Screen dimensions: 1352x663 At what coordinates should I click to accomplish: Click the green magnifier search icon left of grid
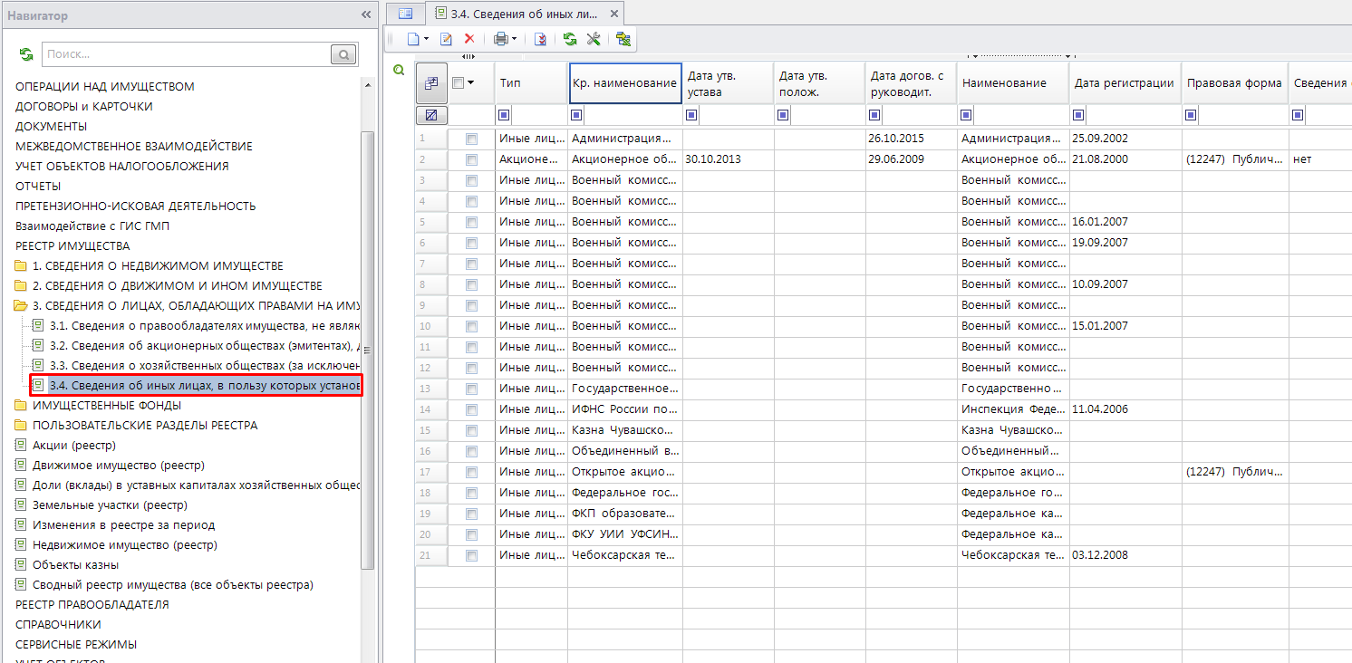coord(399,71)
